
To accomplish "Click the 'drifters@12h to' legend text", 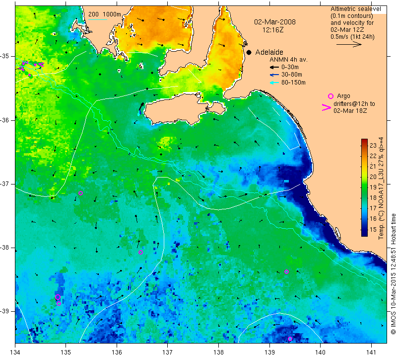I will click(x=354, y=104).
